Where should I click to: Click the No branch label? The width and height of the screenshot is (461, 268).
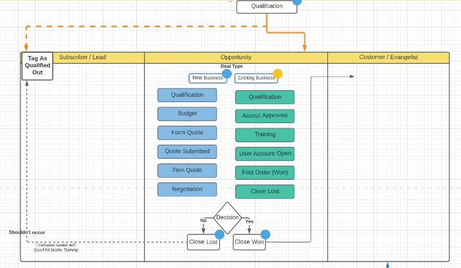pyautogui.click(x=203, y=221)
